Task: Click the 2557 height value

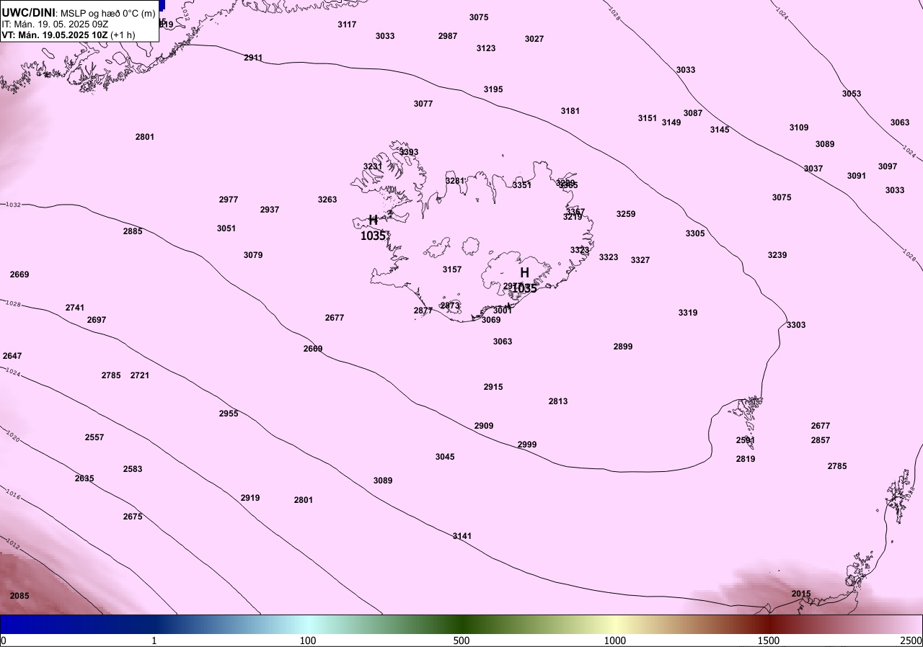Action: coord(94,437)
